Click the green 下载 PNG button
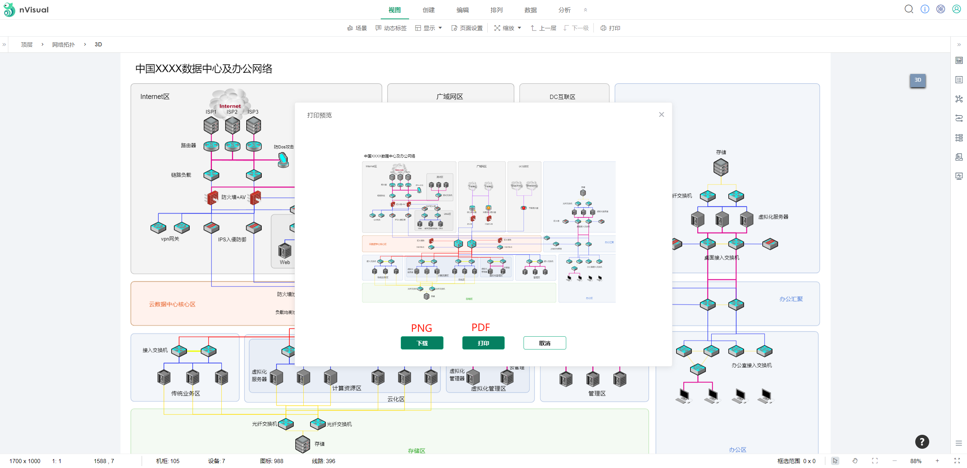The width and height of the screenshot is (967, 468). (422, 343)
